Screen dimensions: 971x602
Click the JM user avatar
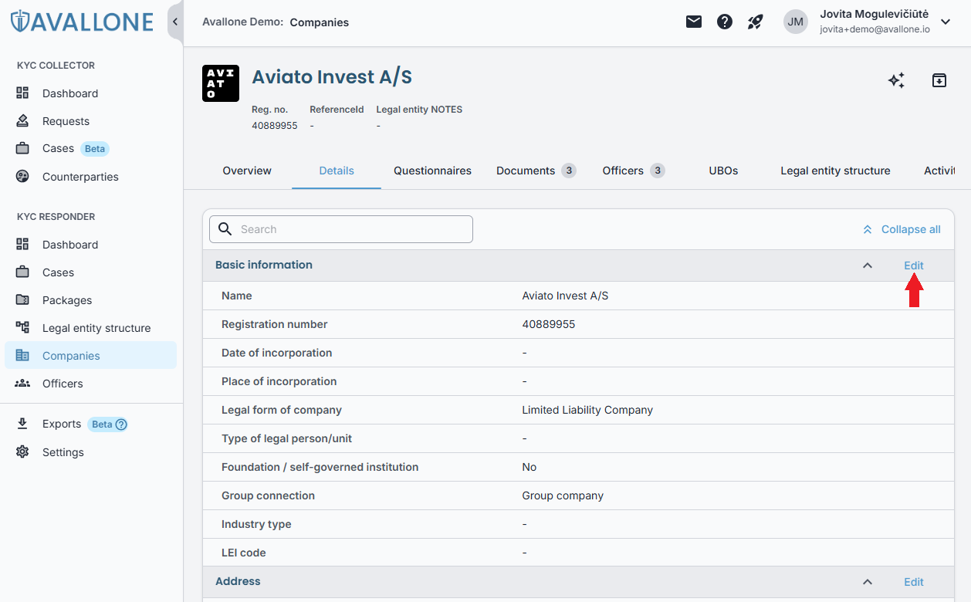[x=796, y=22]
